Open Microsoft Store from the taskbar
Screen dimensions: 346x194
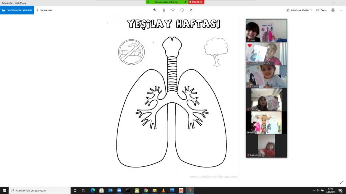point(101,190)
